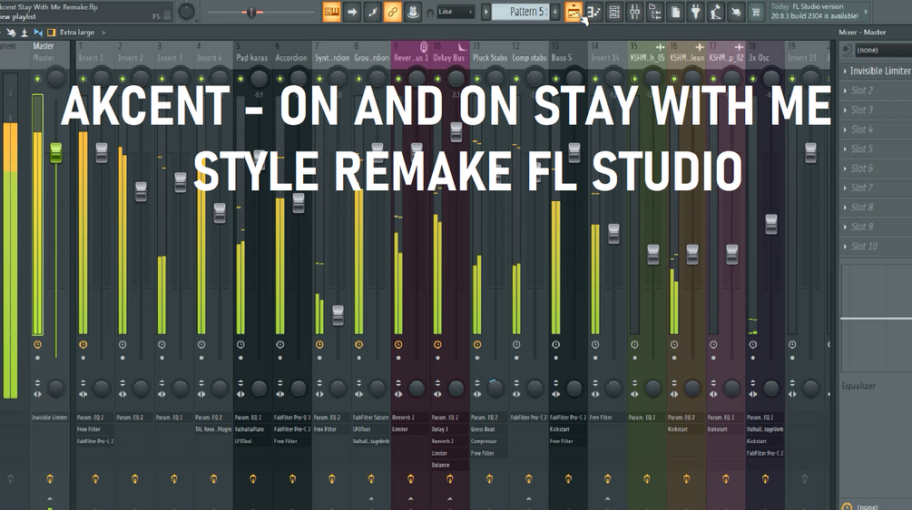The width and height of the screenshot is (912, 510).
Task: Mute Delay Bus track LED
Action: click(437, 79)
